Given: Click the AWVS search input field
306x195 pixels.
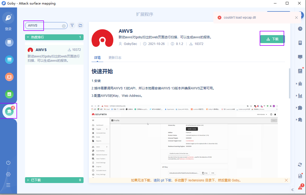Looking at the screenshot, I should [46, 26].
